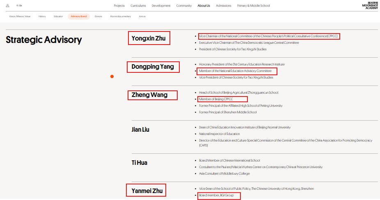Open the Join us sub-tab

[x=142, y=16]
